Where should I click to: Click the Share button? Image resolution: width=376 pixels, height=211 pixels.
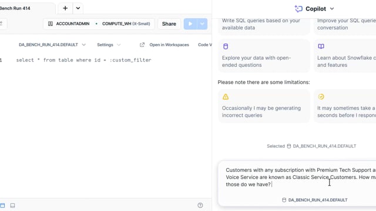[169, 24]
